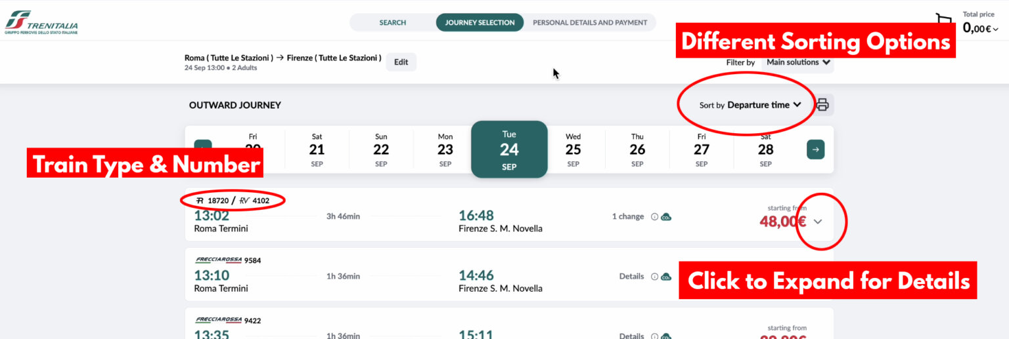Open Personal Details and Payment step

click(x=590, y=22)
